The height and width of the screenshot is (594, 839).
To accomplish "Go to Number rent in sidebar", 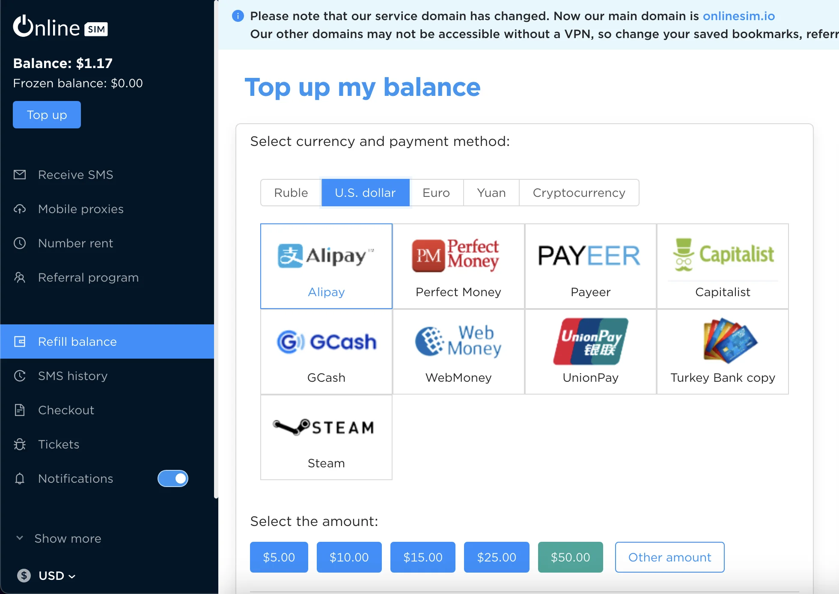I will [107, 243].
